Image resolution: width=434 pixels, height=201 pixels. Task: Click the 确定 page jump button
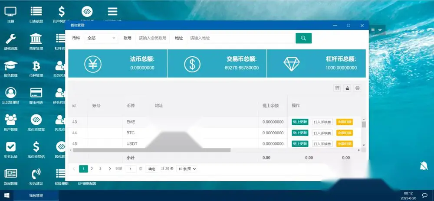click(x=151, y=169)
